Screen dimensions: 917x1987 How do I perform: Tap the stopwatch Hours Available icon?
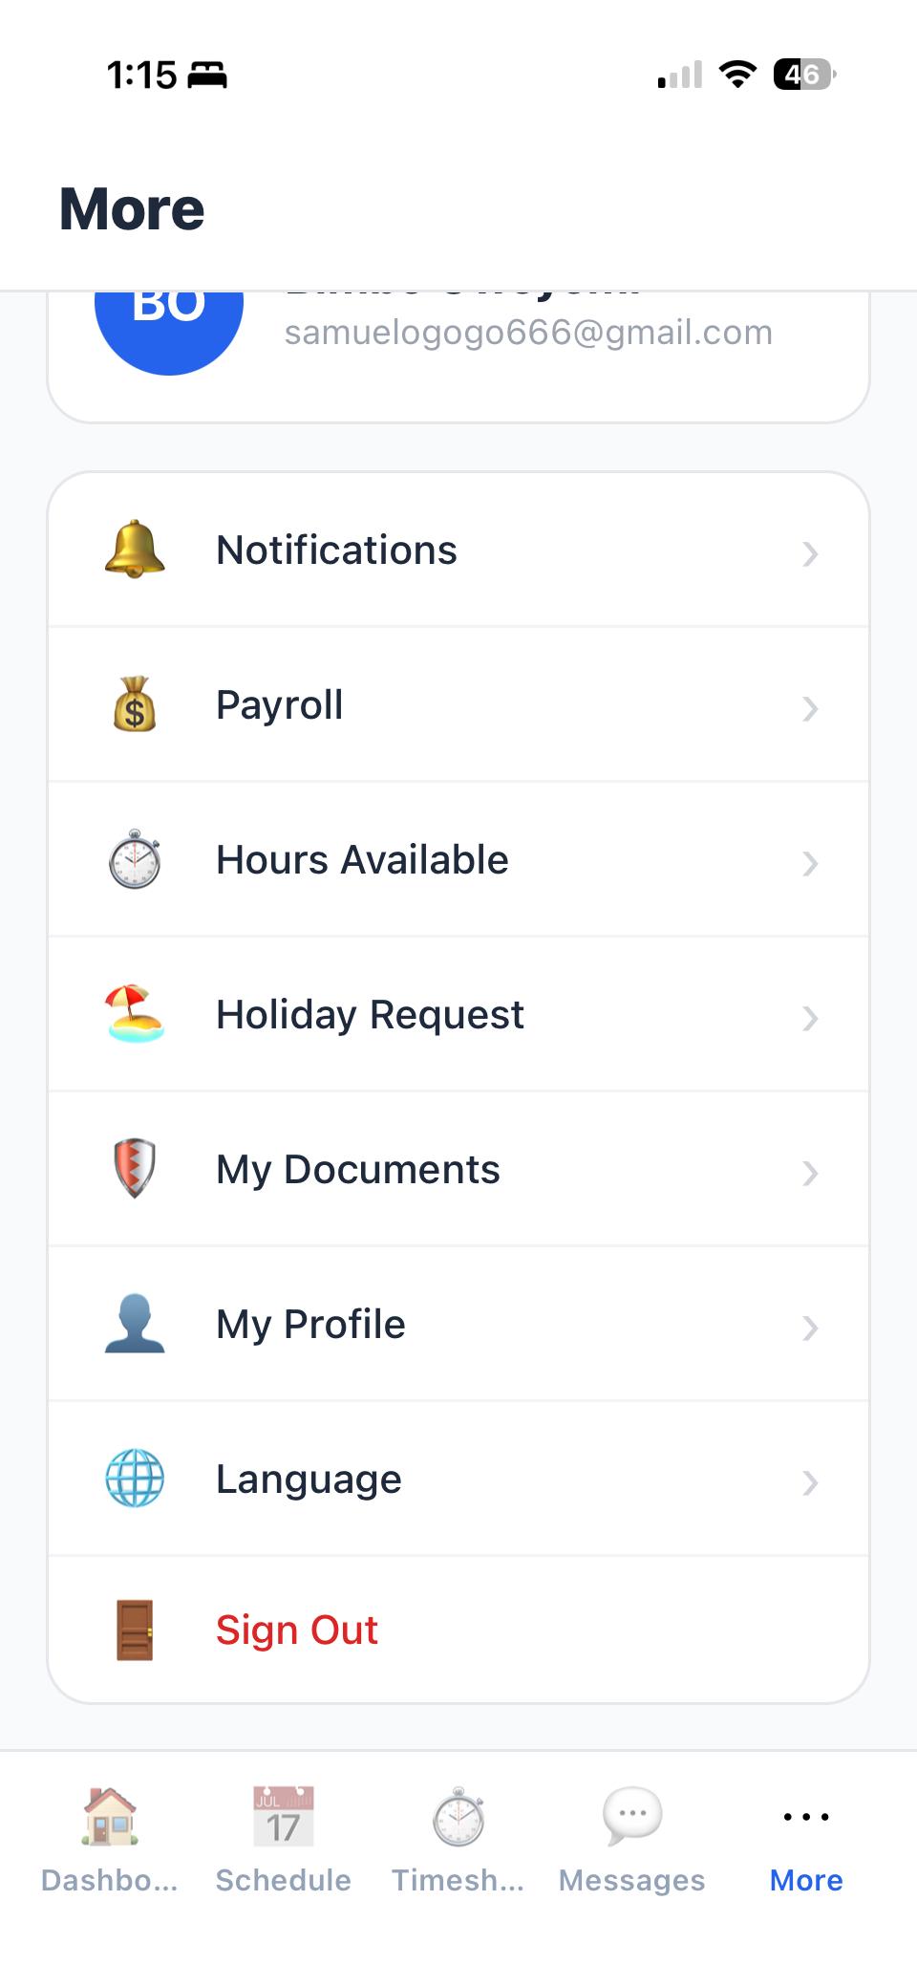pos(135,859)
